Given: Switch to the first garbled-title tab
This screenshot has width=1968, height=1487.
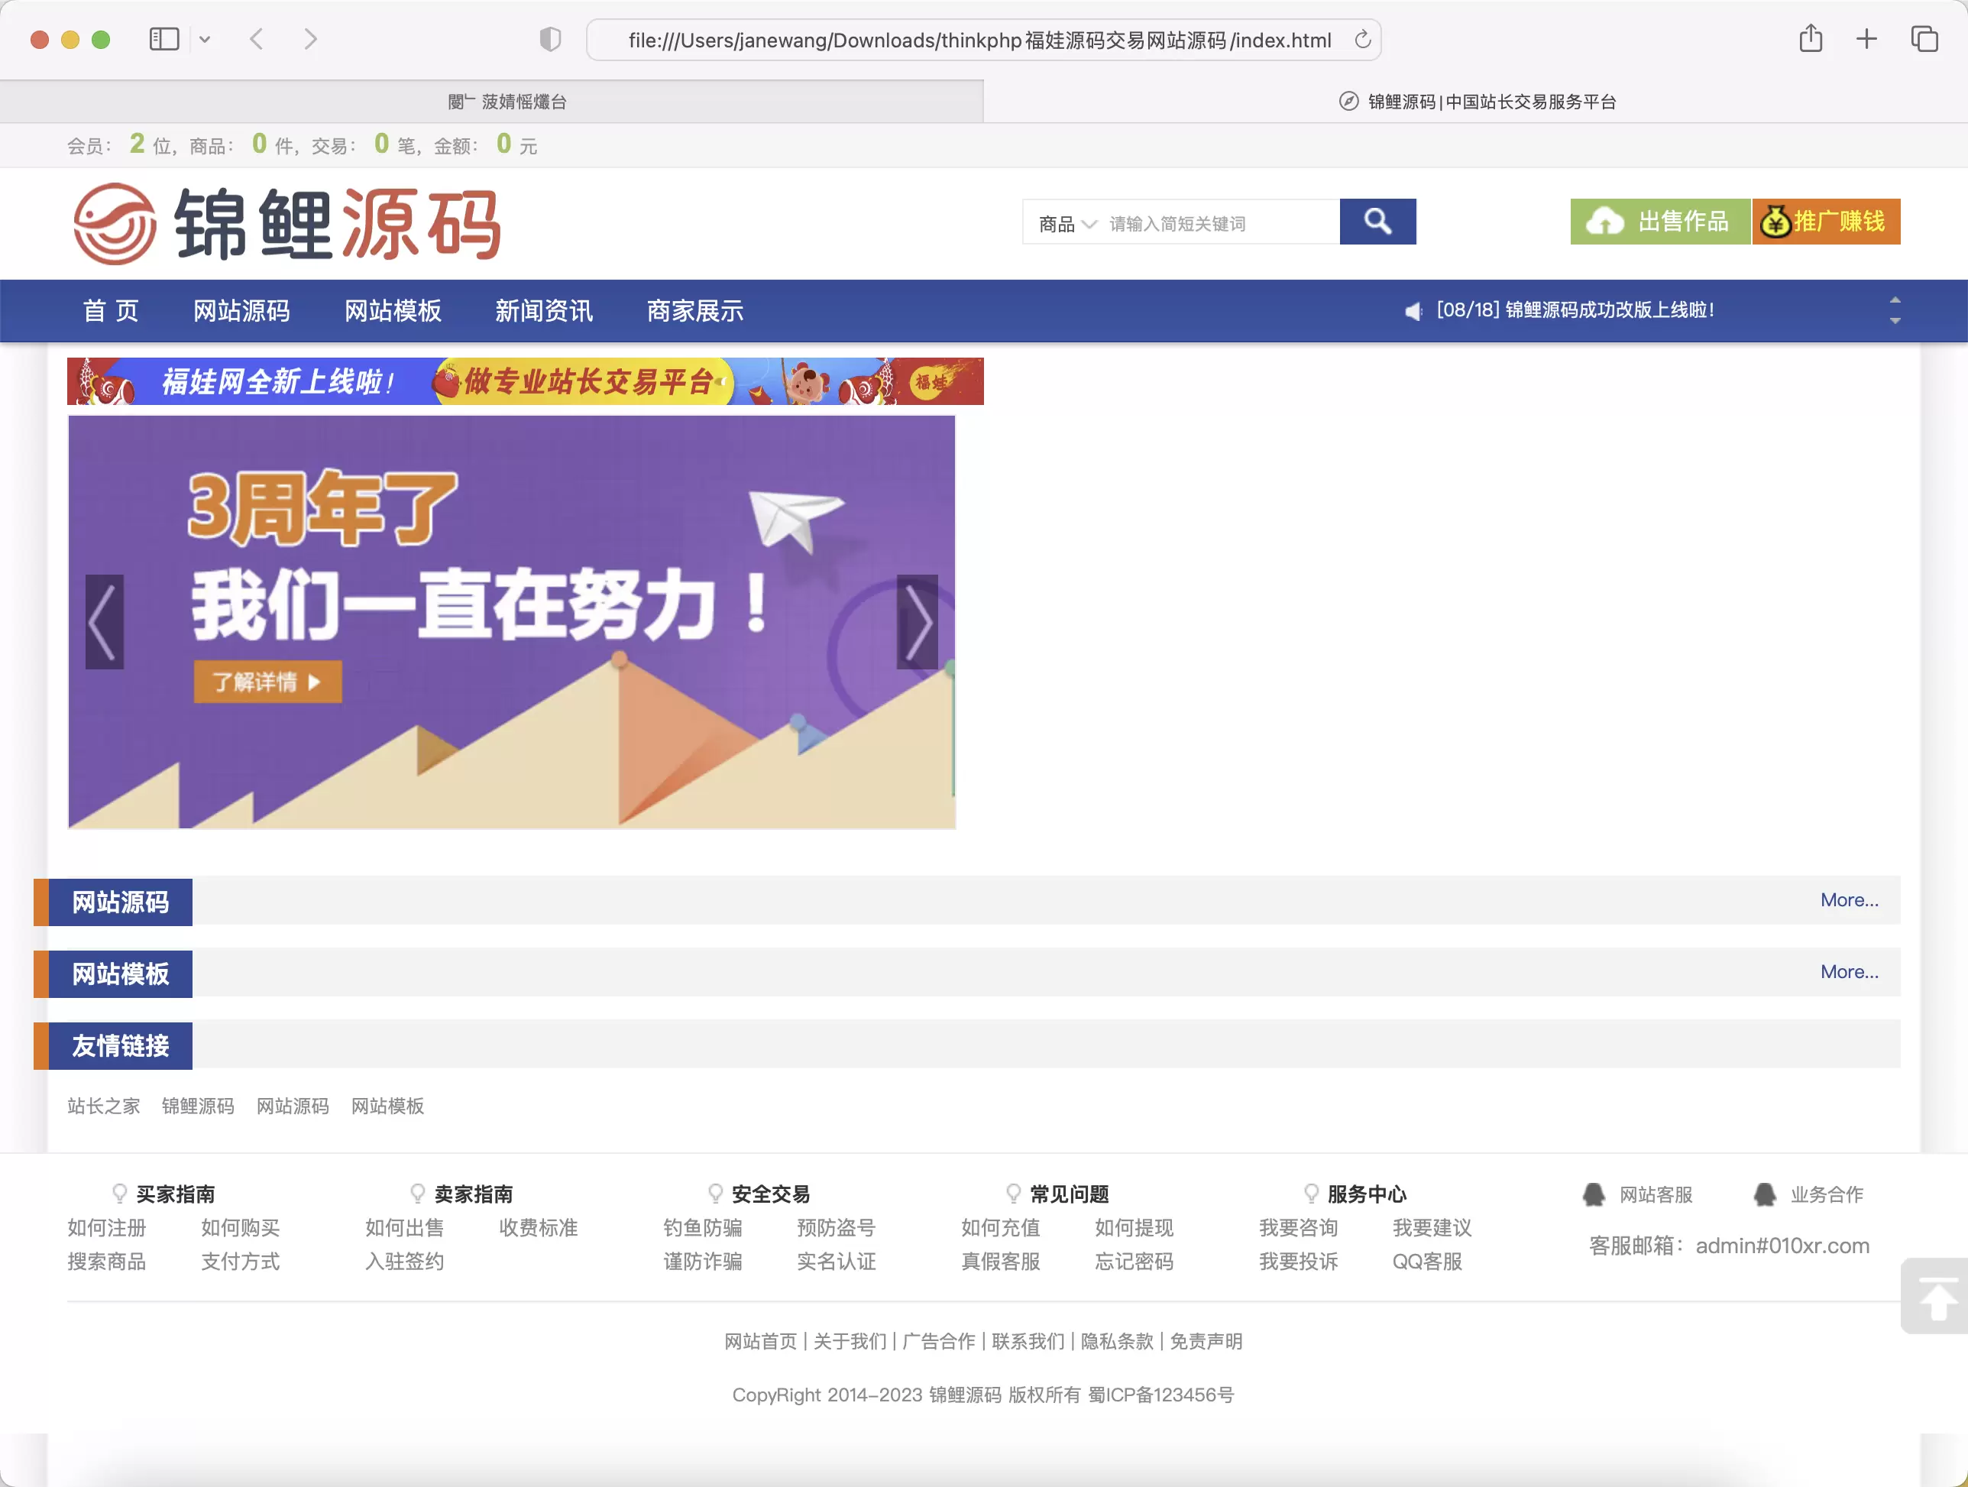Looking at the screenshot, I should [x=491, y=102].
